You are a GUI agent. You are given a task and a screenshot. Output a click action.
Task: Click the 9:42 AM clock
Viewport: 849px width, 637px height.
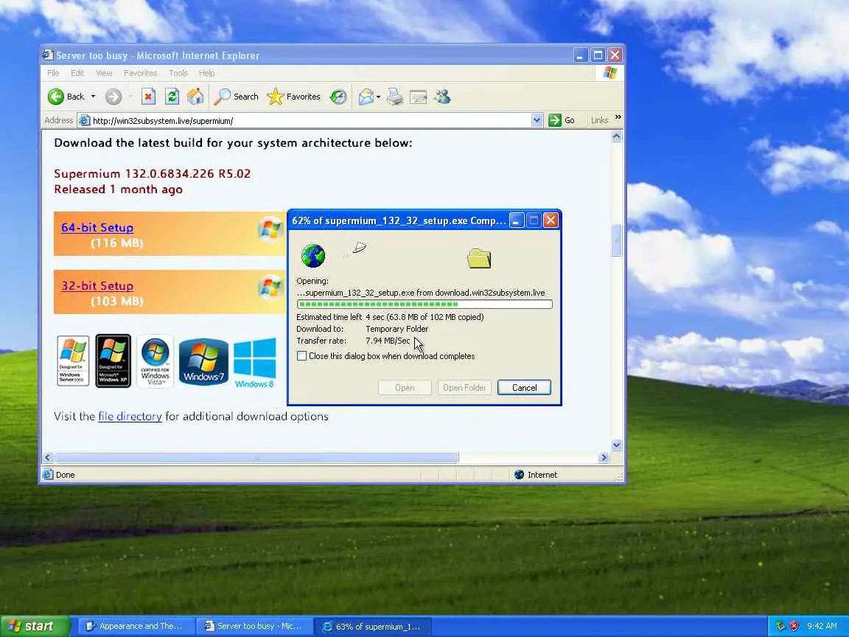point(822,626)
